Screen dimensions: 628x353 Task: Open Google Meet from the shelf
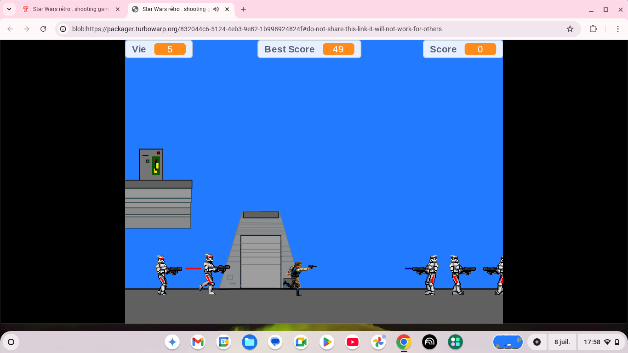[301, 342]
